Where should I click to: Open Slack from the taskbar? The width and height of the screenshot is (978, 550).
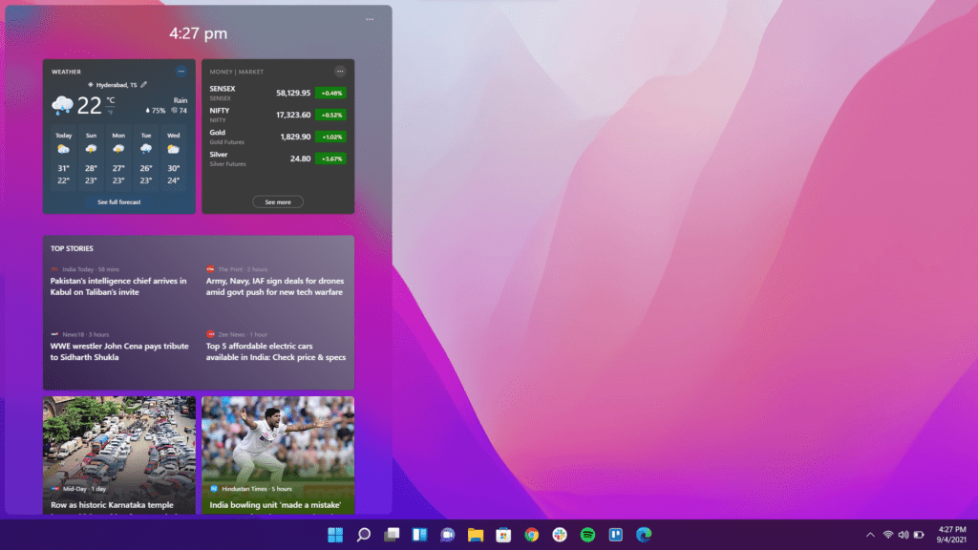[560, 535]
